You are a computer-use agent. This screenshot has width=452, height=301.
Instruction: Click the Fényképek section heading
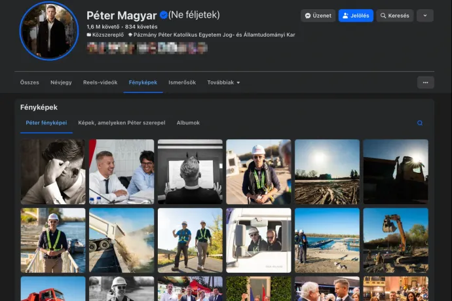(x=39, y=107)
